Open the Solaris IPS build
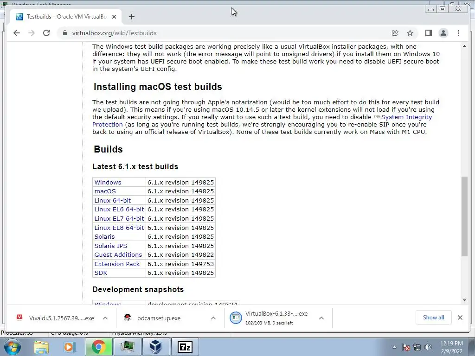Image resolution: width=475 pixels, height=356 pixels. point(110,246)
